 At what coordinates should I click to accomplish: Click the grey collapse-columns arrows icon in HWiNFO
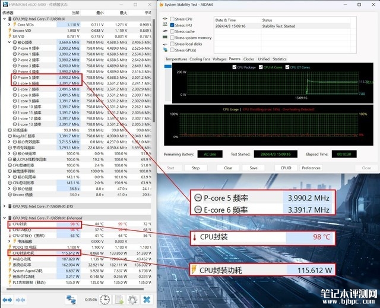20,300
